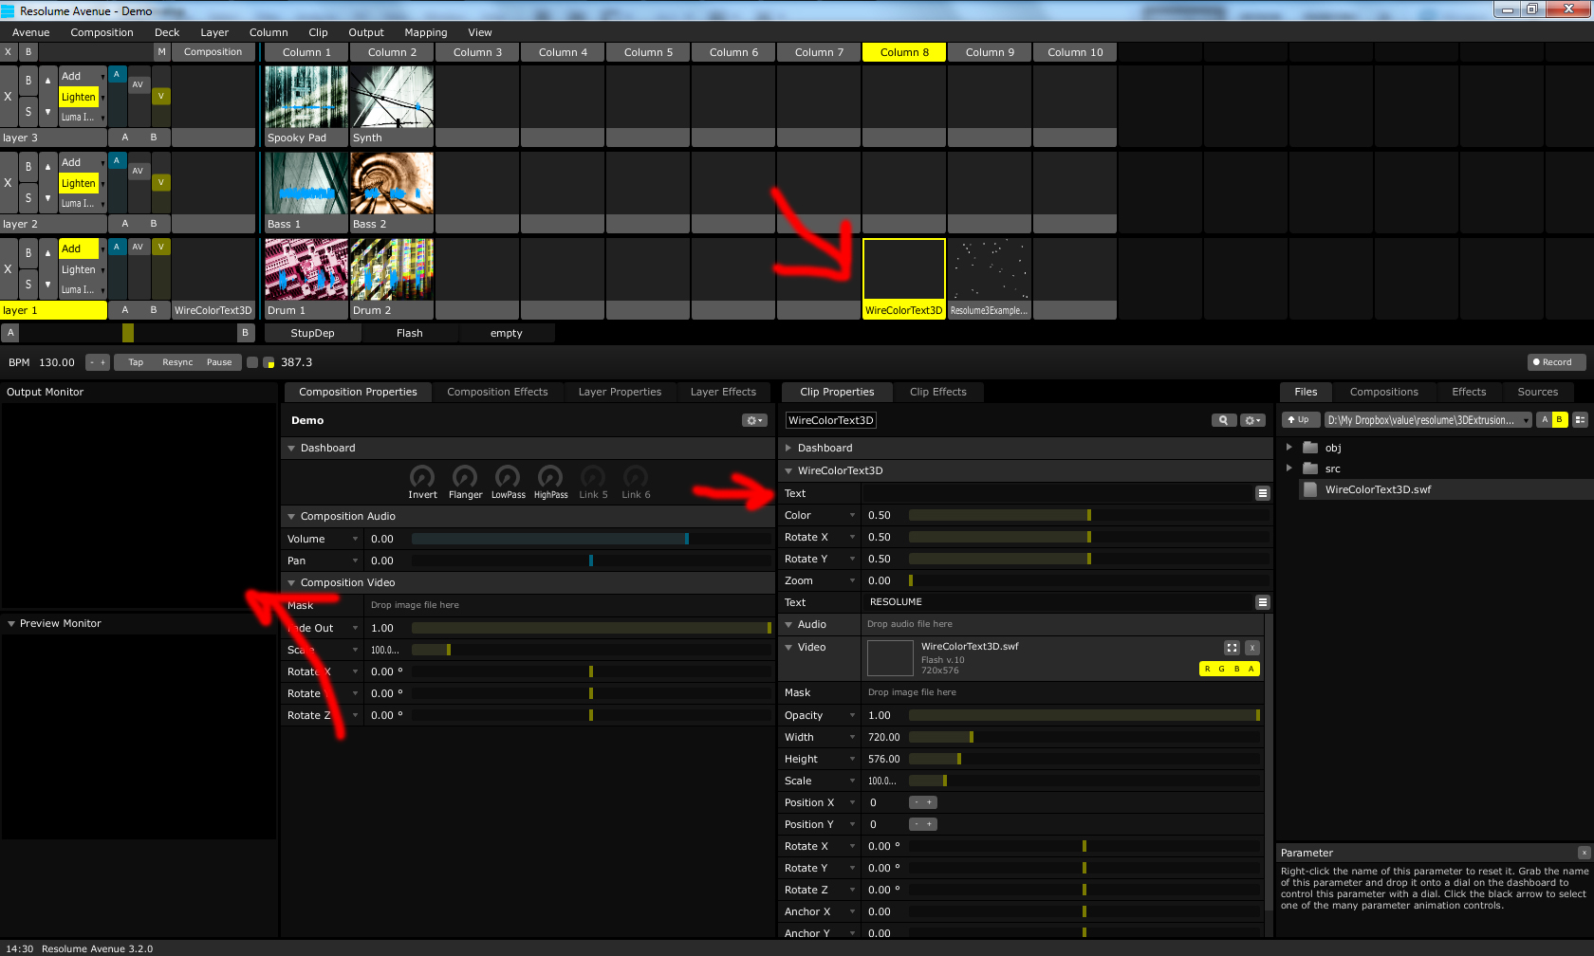1594x956 pixels.
Task: Open the file path dropdown in Files panel
Action: (1526, 420)
